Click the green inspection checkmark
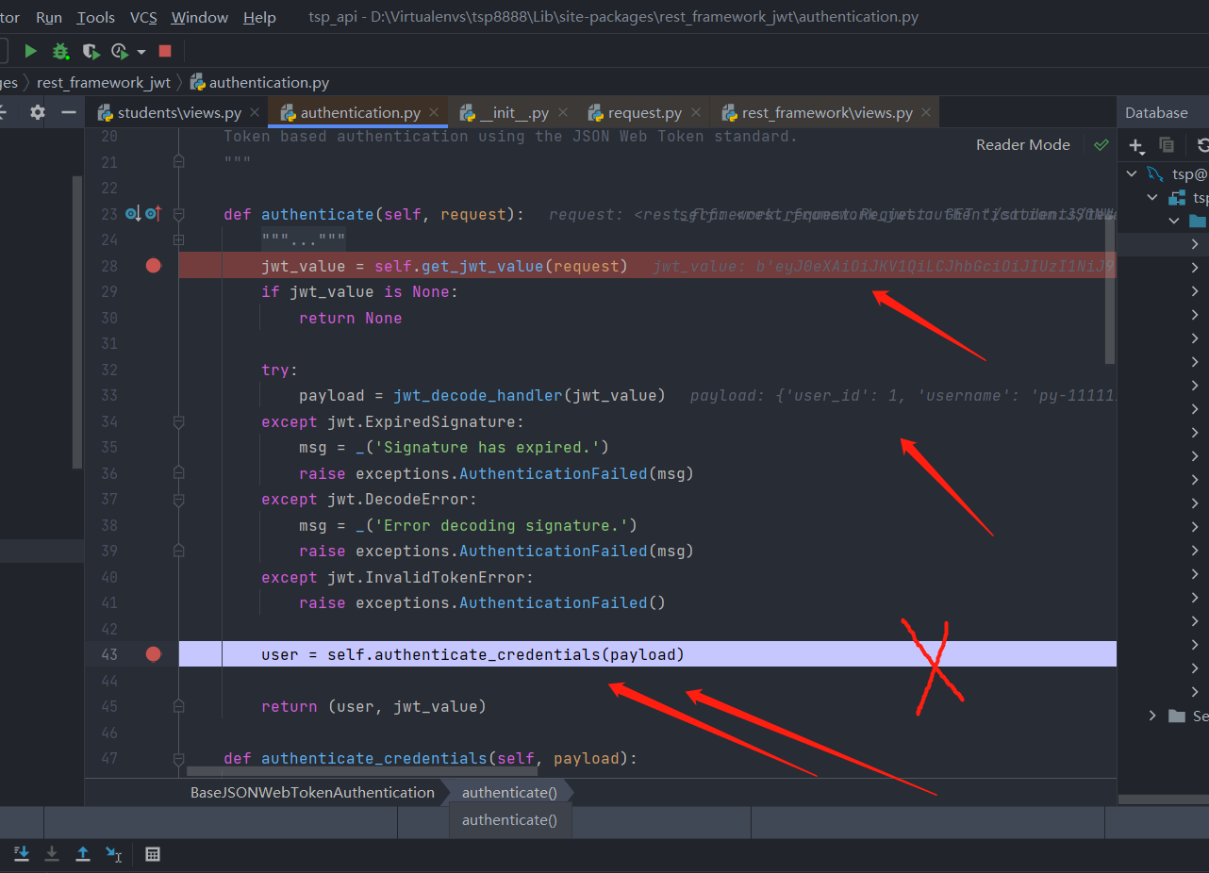This screenshot has width=1209, height=873. click(x=1101, y=145)
